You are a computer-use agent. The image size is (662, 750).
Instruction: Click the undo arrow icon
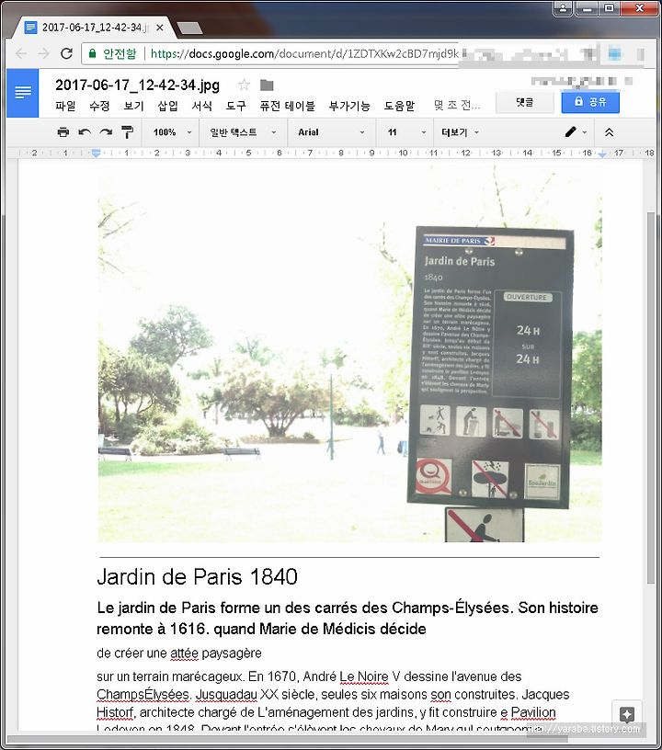click(x=85, y=132)
